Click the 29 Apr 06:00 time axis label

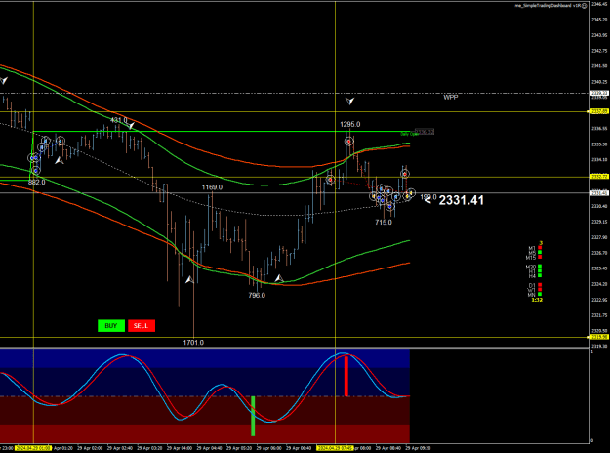coord(268,448)
